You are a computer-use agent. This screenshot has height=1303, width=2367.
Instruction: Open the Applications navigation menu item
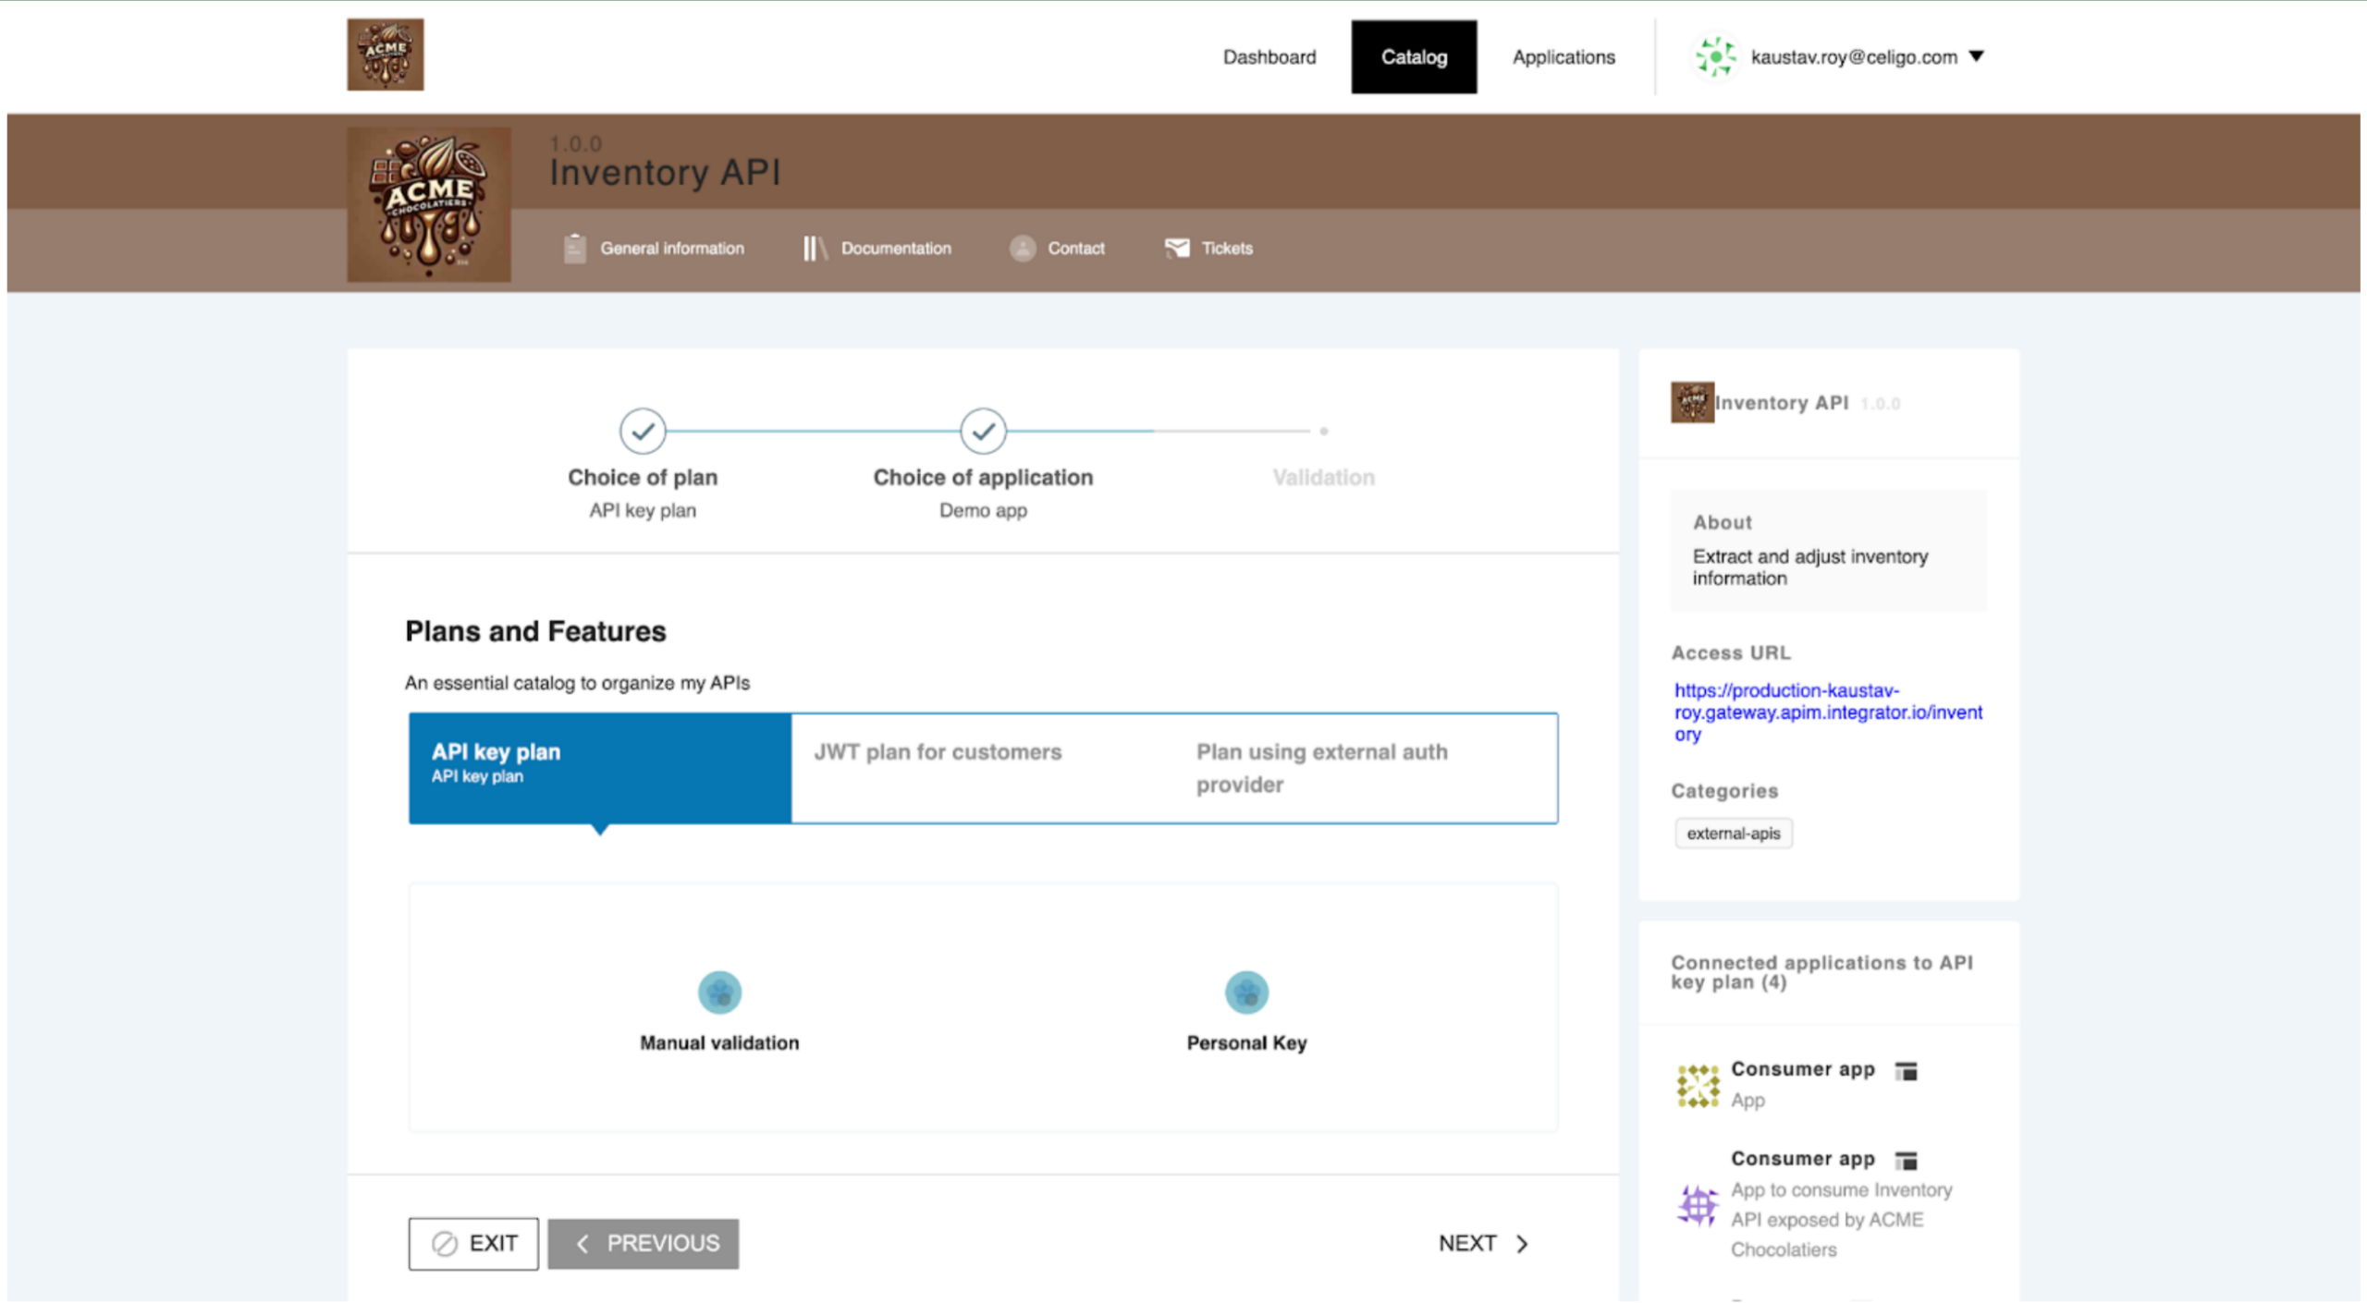[1564, 55]
